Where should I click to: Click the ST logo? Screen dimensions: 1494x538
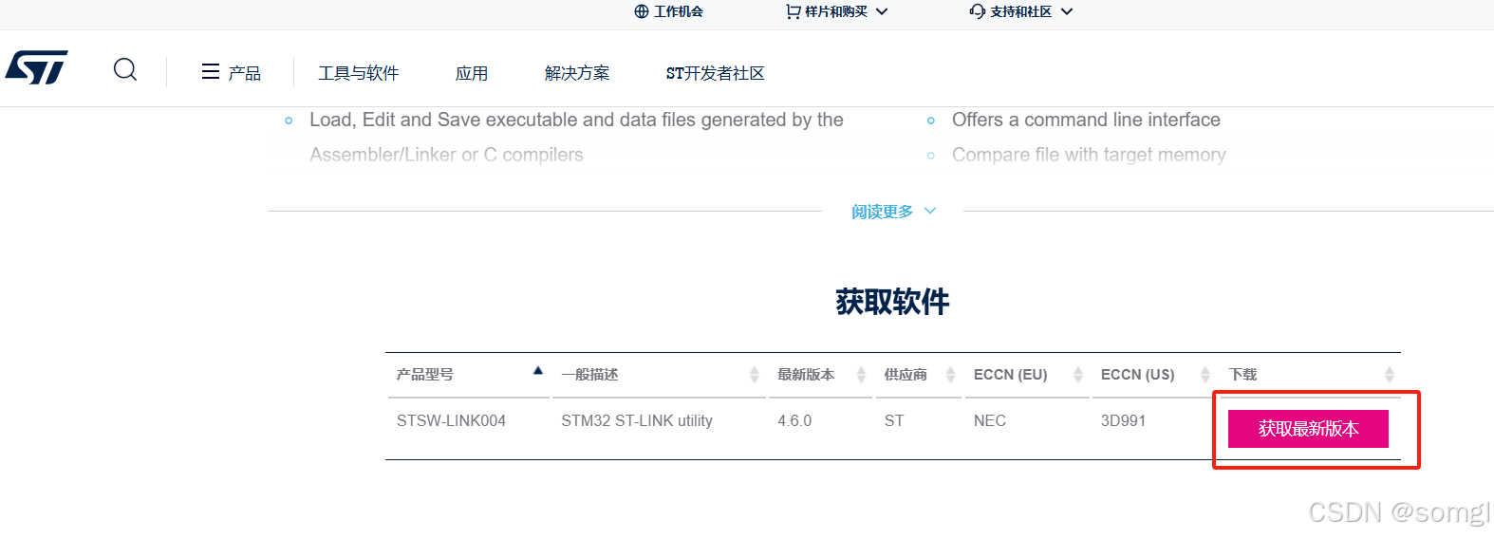[37, 67]
